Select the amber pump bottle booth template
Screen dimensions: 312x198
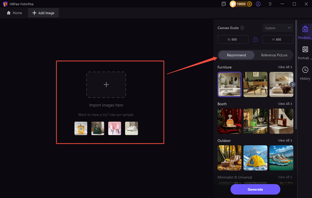(281, 121)
